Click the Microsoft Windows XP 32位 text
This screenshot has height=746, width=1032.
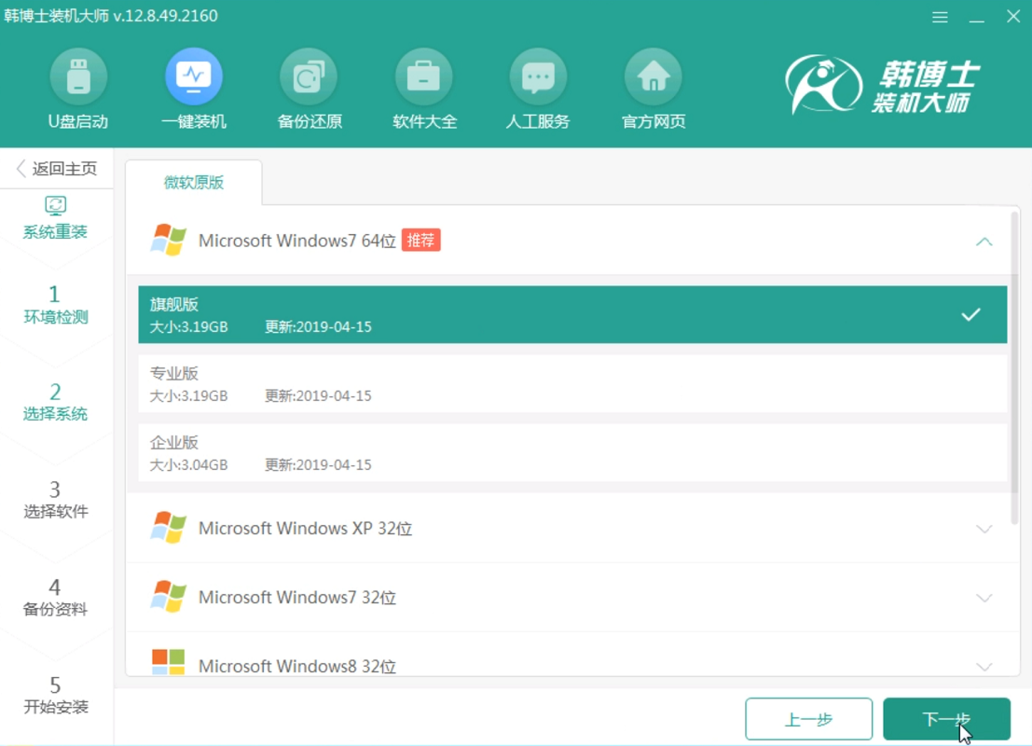pyautogui.click(x=306, y=529)
